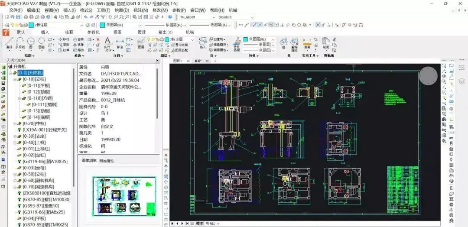Click the red X delete icon in 修改 panel
The height and width of the screenshot is (227, 468).
coord(98,39)
